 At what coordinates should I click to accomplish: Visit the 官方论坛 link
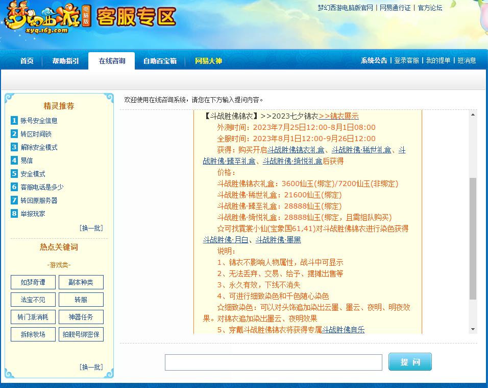430,8
